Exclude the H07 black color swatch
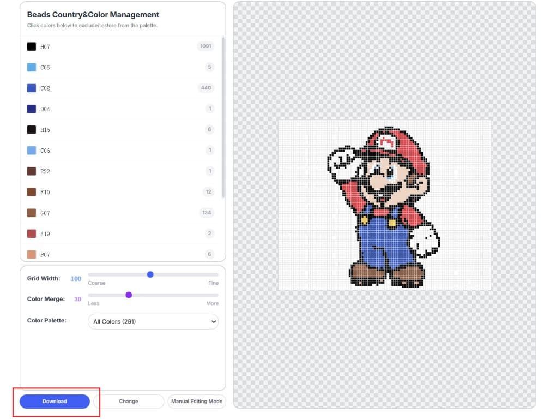The width and height of the screenshot is (556, 419). pos(32,46)
